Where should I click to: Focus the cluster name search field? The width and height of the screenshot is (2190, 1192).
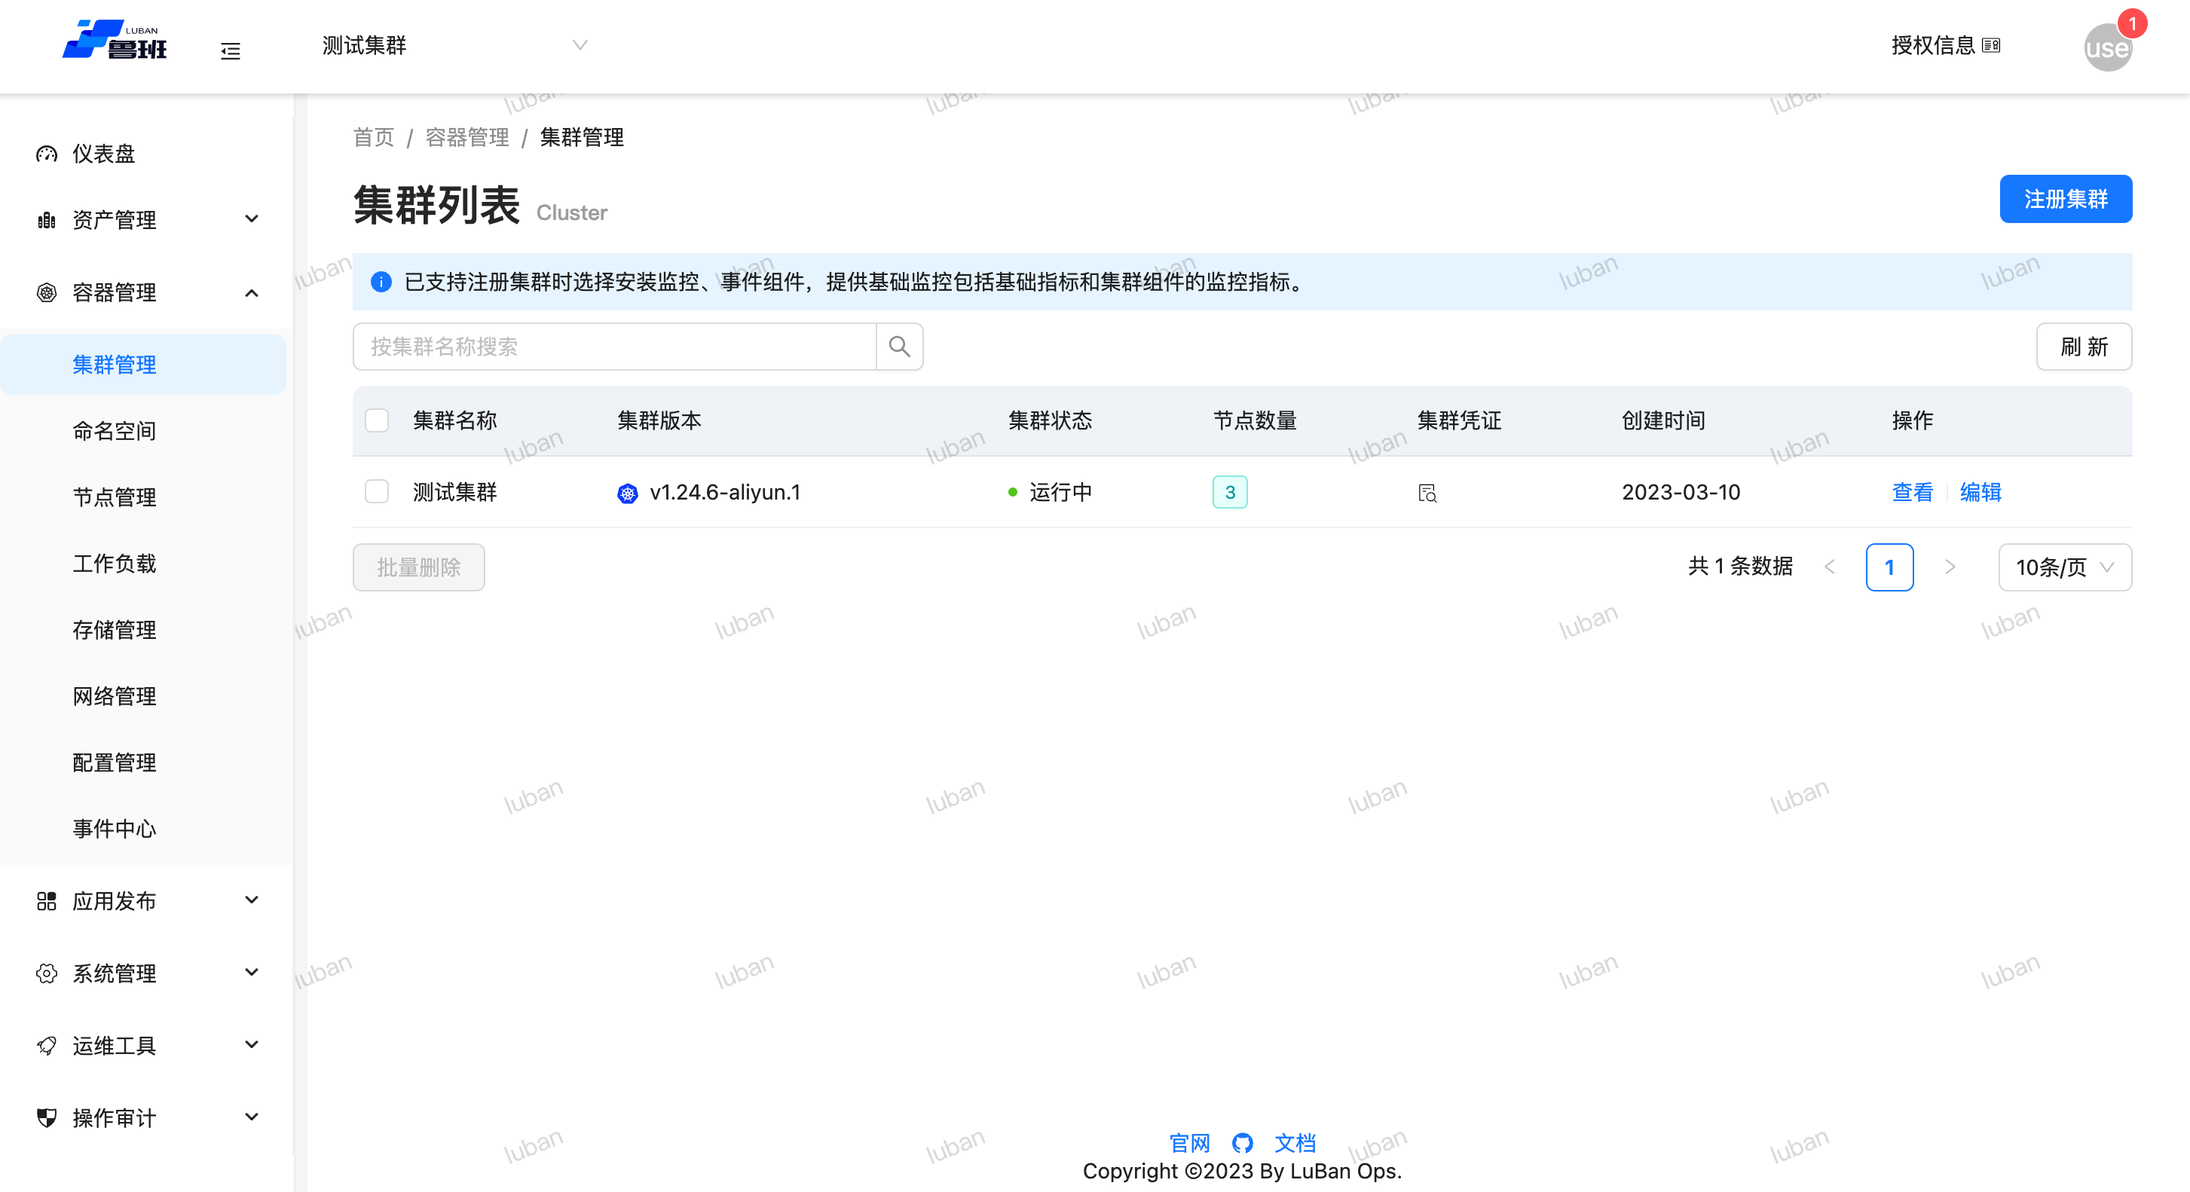click(x=613, y=346)
